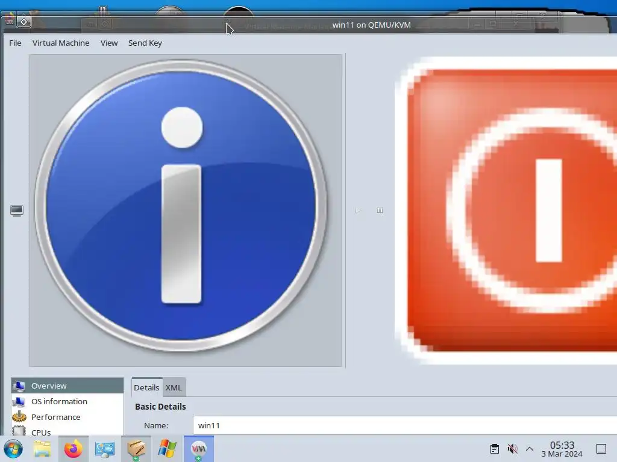The image size is (617, 462).
Task: Open the file manager from taskbar
Action: [42, 449]
